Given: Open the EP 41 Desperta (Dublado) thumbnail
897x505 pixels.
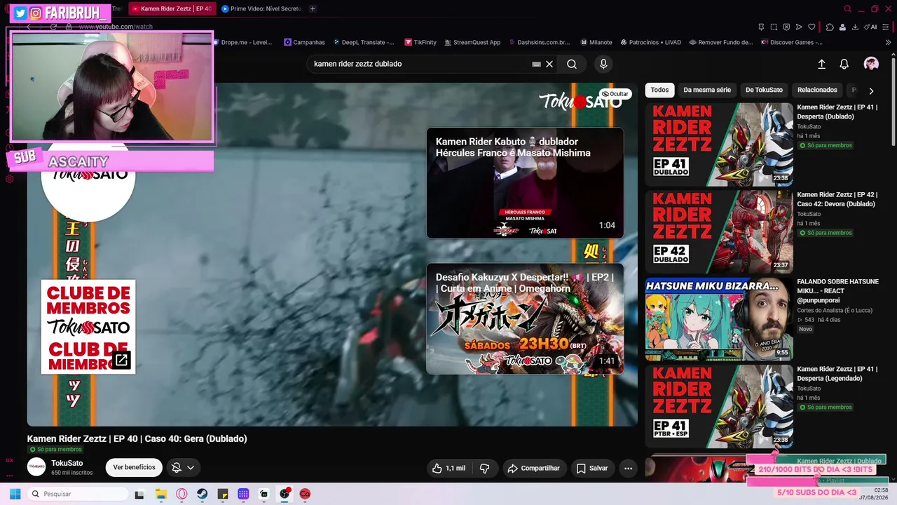Looking at the screenshot, I should point(719,144).
